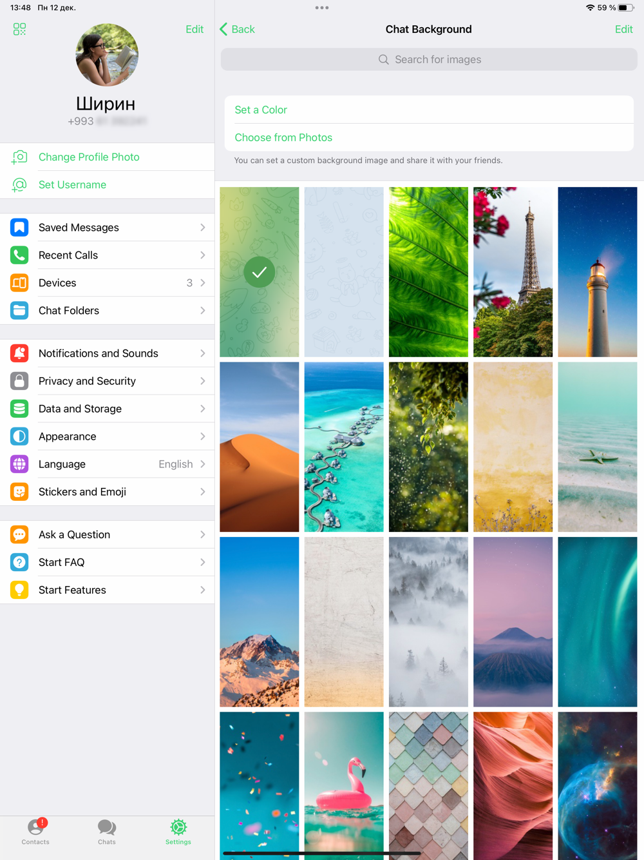The height and width of the screenshot is (860, 644).
Task: Click the battery indicator in status bar
Action: coord(627,8)
